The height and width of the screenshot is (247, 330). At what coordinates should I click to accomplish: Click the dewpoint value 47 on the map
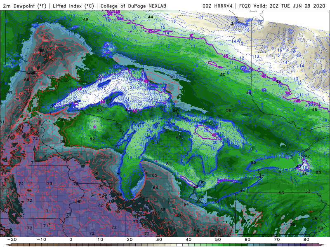click(x=261, y=177)
